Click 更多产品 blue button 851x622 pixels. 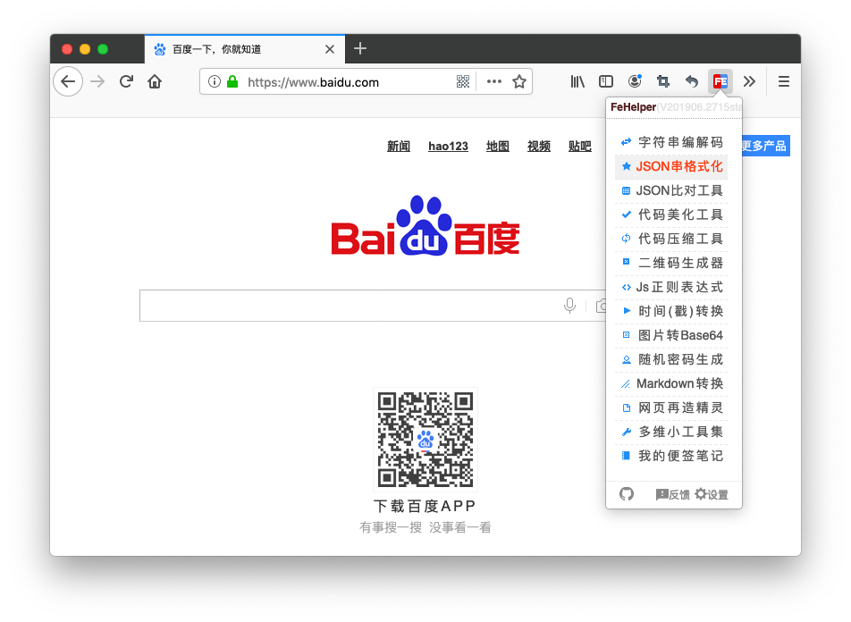[765, 146]
